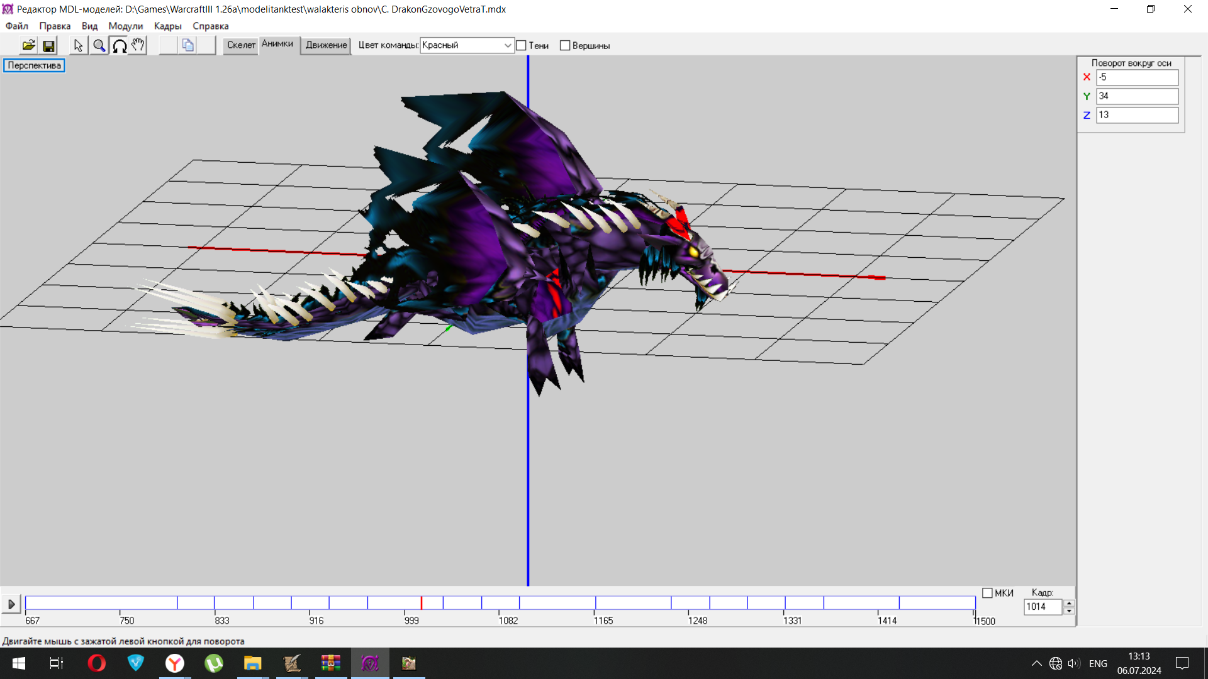Viewport: 1208px width, 679px height.
Task: Enable the Тени checkbox
Action: click(522, 45)
